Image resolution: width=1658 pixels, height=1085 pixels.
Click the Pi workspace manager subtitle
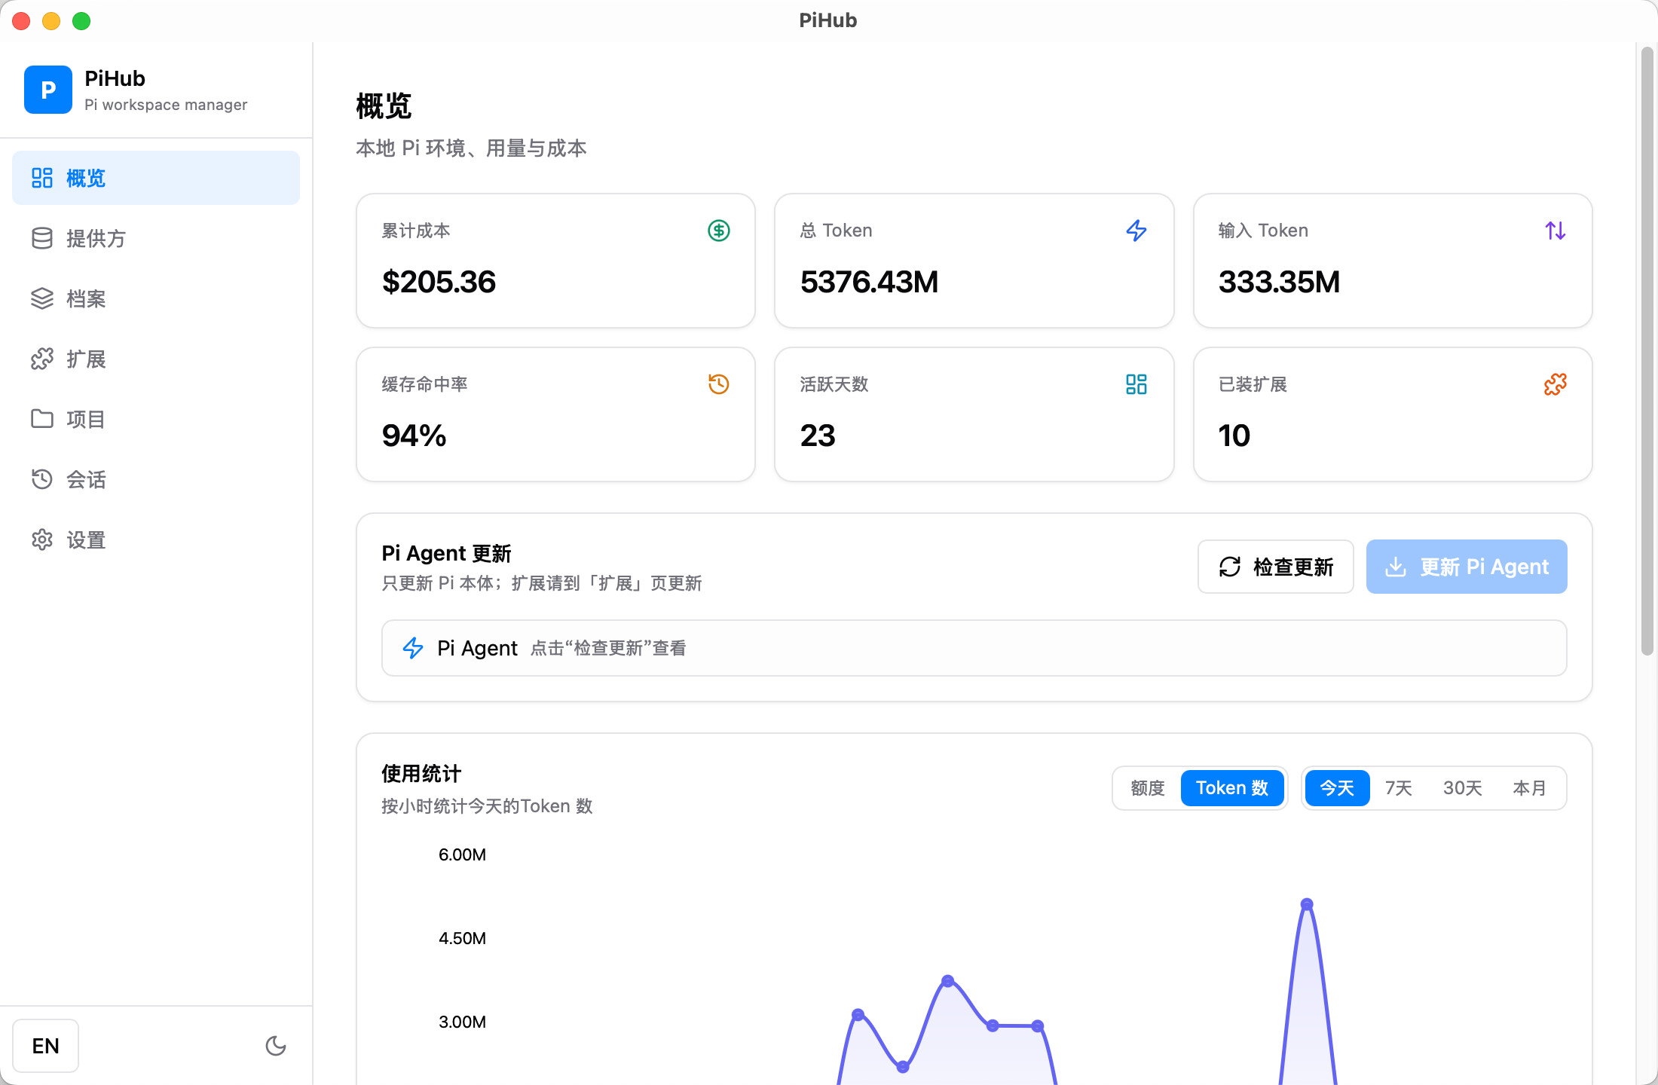(166, 105)
